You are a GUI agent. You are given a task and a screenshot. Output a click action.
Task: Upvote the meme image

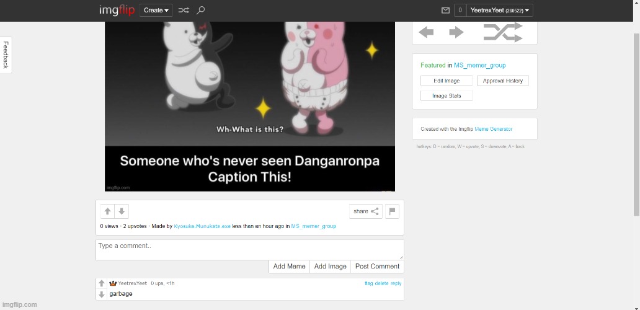coord(108,211)
